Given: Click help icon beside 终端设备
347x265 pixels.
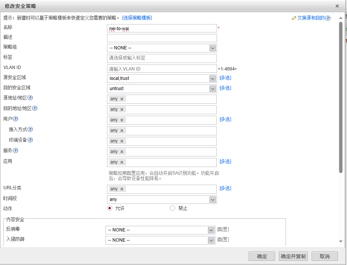Looking at the screenshot, I should 30,140.
